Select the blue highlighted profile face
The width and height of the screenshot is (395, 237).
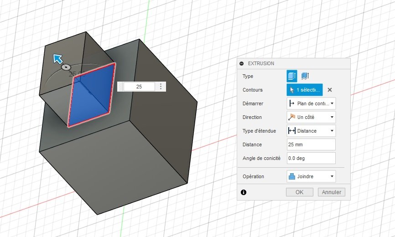[92, 95]
